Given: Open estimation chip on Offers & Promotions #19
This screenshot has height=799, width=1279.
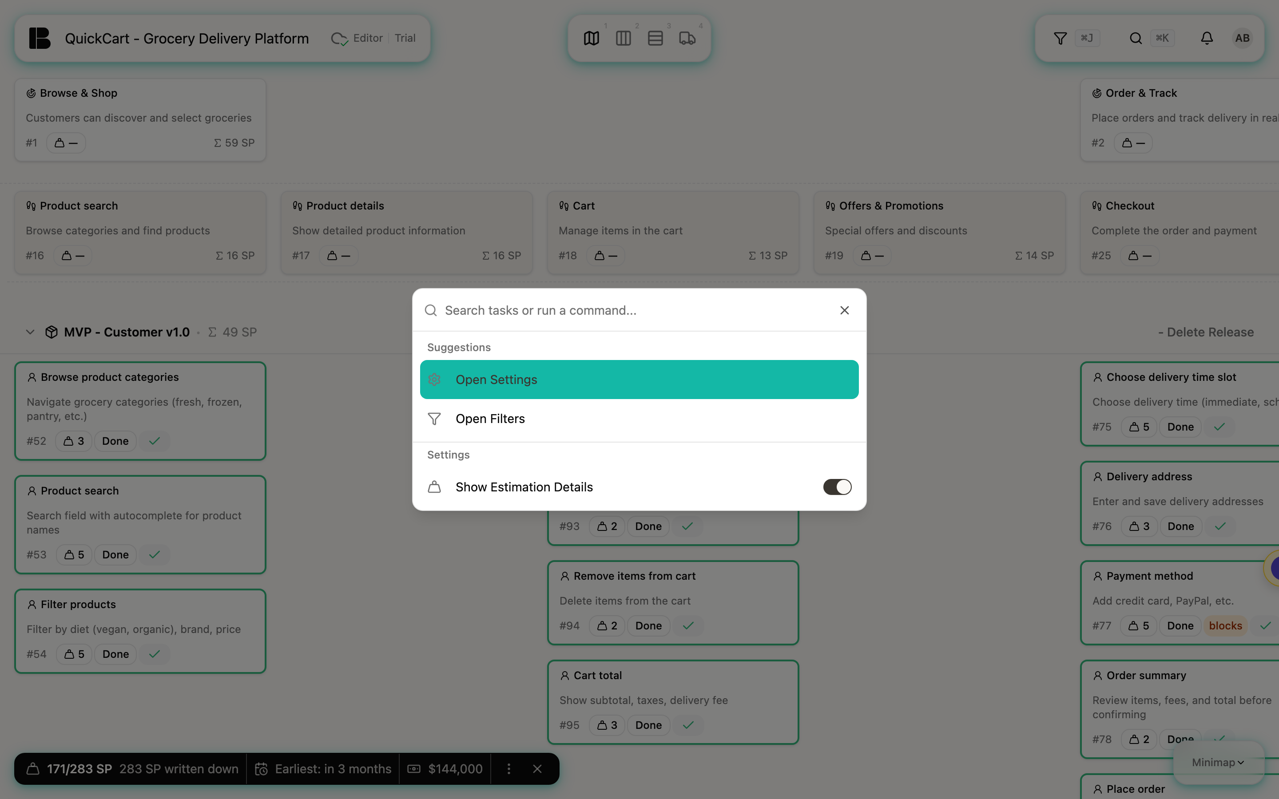Looking at the screenshot, I should 872,256.
